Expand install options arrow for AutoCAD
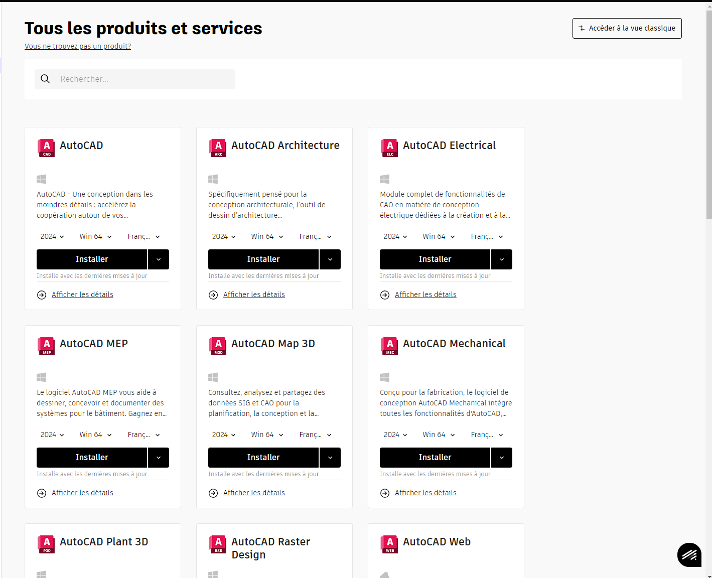Image resolution: width=712 pixels, height=578 pixels. 159,259
